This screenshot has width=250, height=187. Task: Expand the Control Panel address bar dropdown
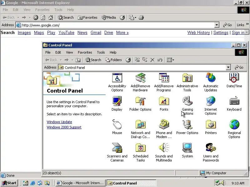point(228,67)
